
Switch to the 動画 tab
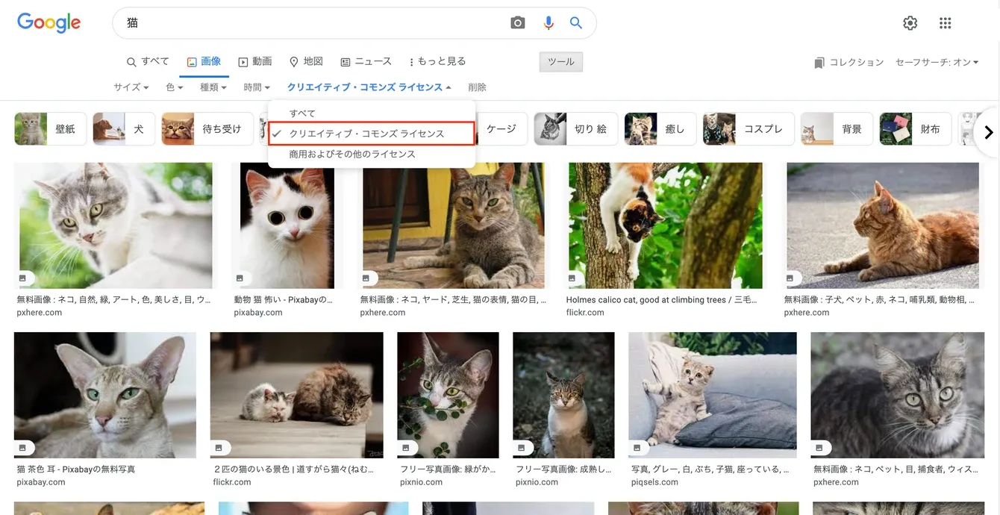255,62
